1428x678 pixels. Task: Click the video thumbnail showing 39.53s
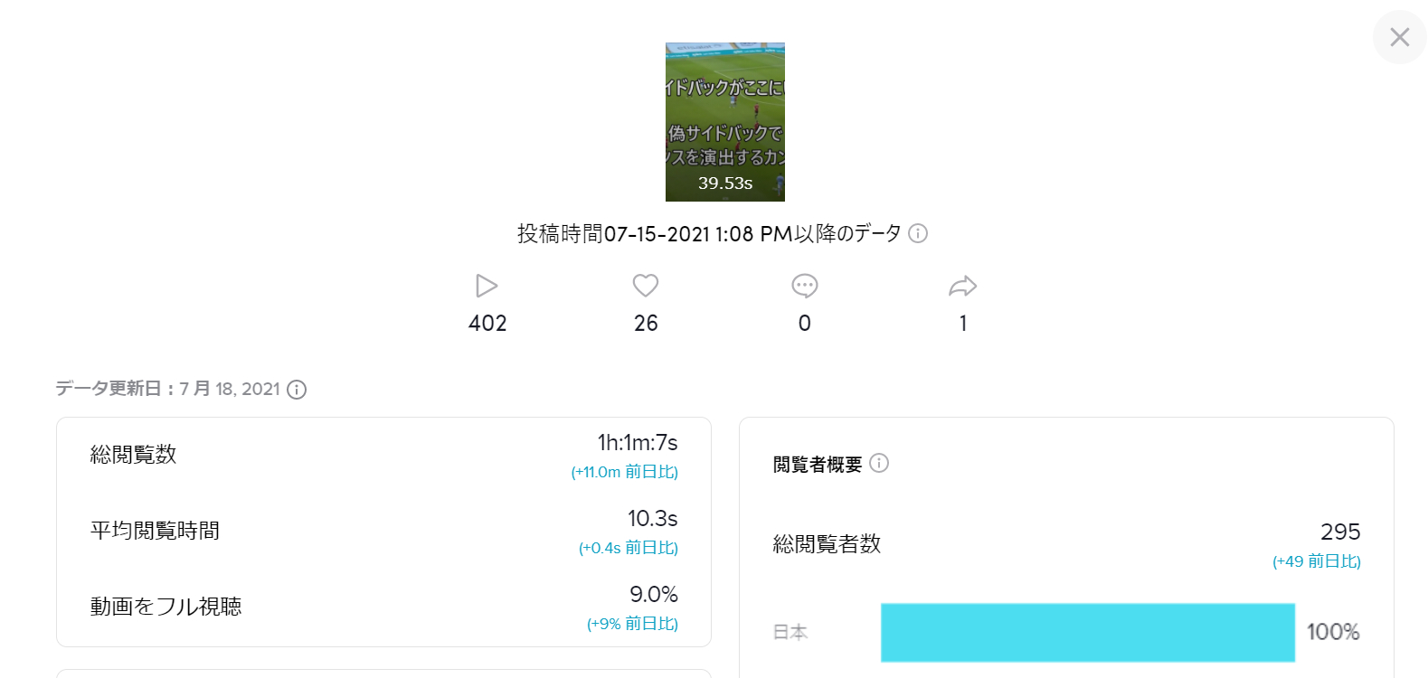[725, 122]
